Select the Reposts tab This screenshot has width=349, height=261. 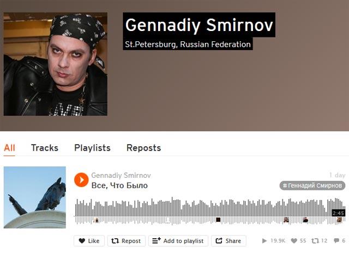[x=143, y=148]
